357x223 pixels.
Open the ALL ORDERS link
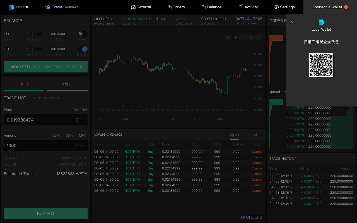pyautogui.click(x=251, y=217)
